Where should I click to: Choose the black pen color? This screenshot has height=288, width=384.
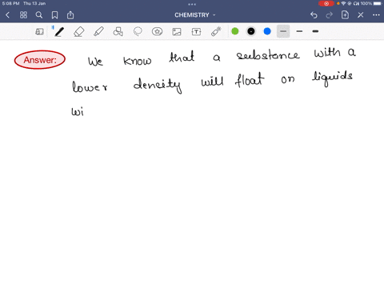pos(251,31)
